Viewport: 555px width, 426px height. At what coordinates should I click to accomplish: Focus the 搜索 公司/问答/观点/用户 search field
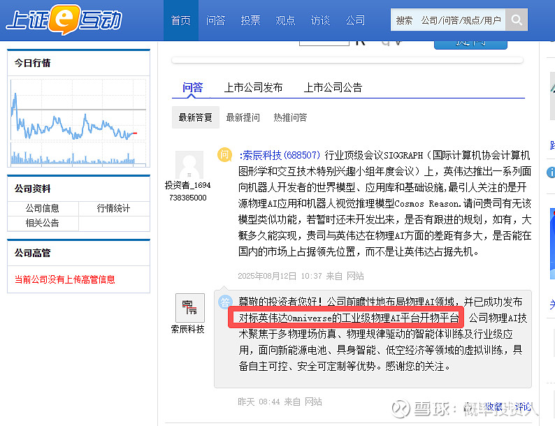(x=448, y=20)
